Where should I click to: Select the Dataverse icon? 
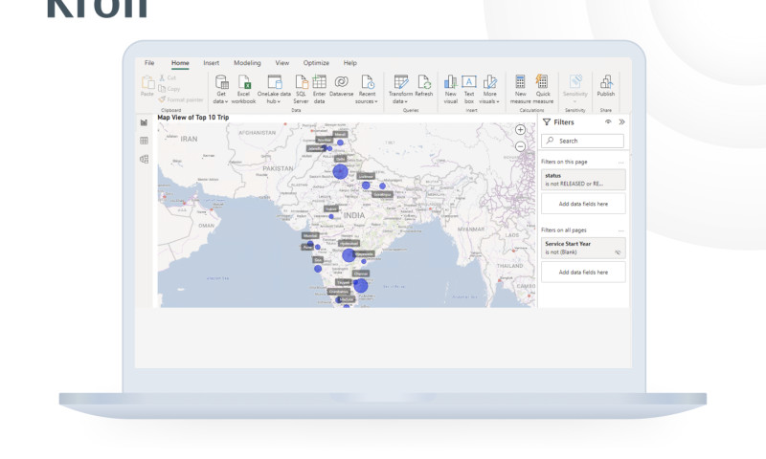click(341, 83)
